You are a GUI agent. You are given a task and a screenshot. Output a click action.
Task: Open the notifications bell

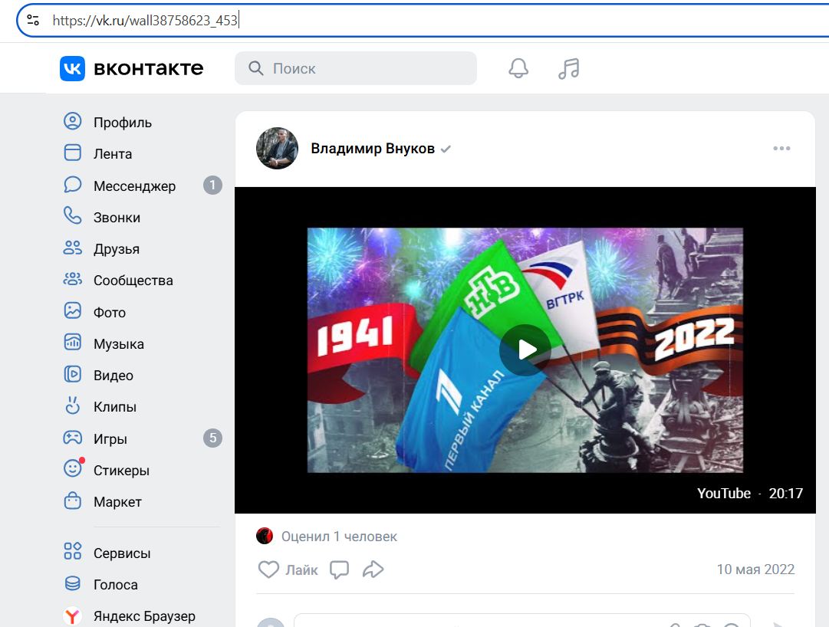point(518,68)
